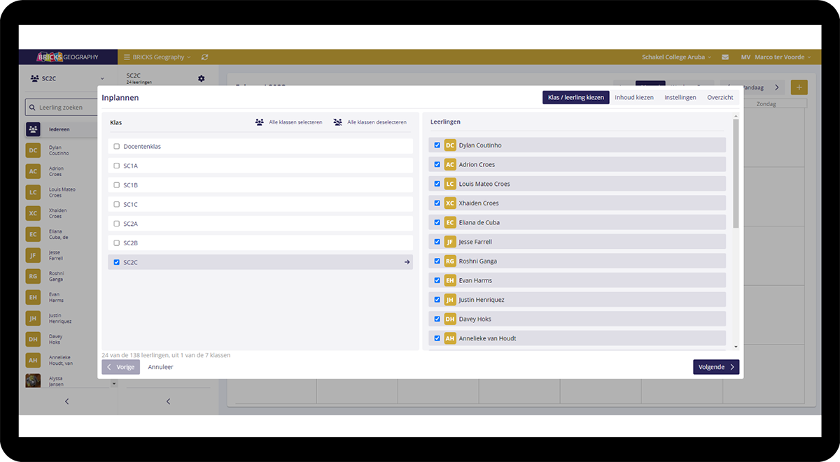Switch to Instellingen tab
Viewport: 840px width, 462px height.
coord(680,98)
